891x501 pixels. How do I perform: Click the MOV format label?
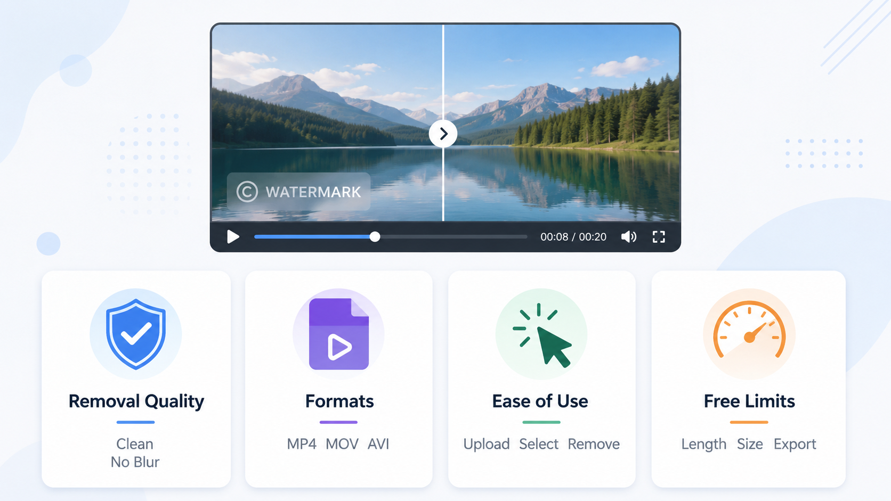[x=342, y=444]
